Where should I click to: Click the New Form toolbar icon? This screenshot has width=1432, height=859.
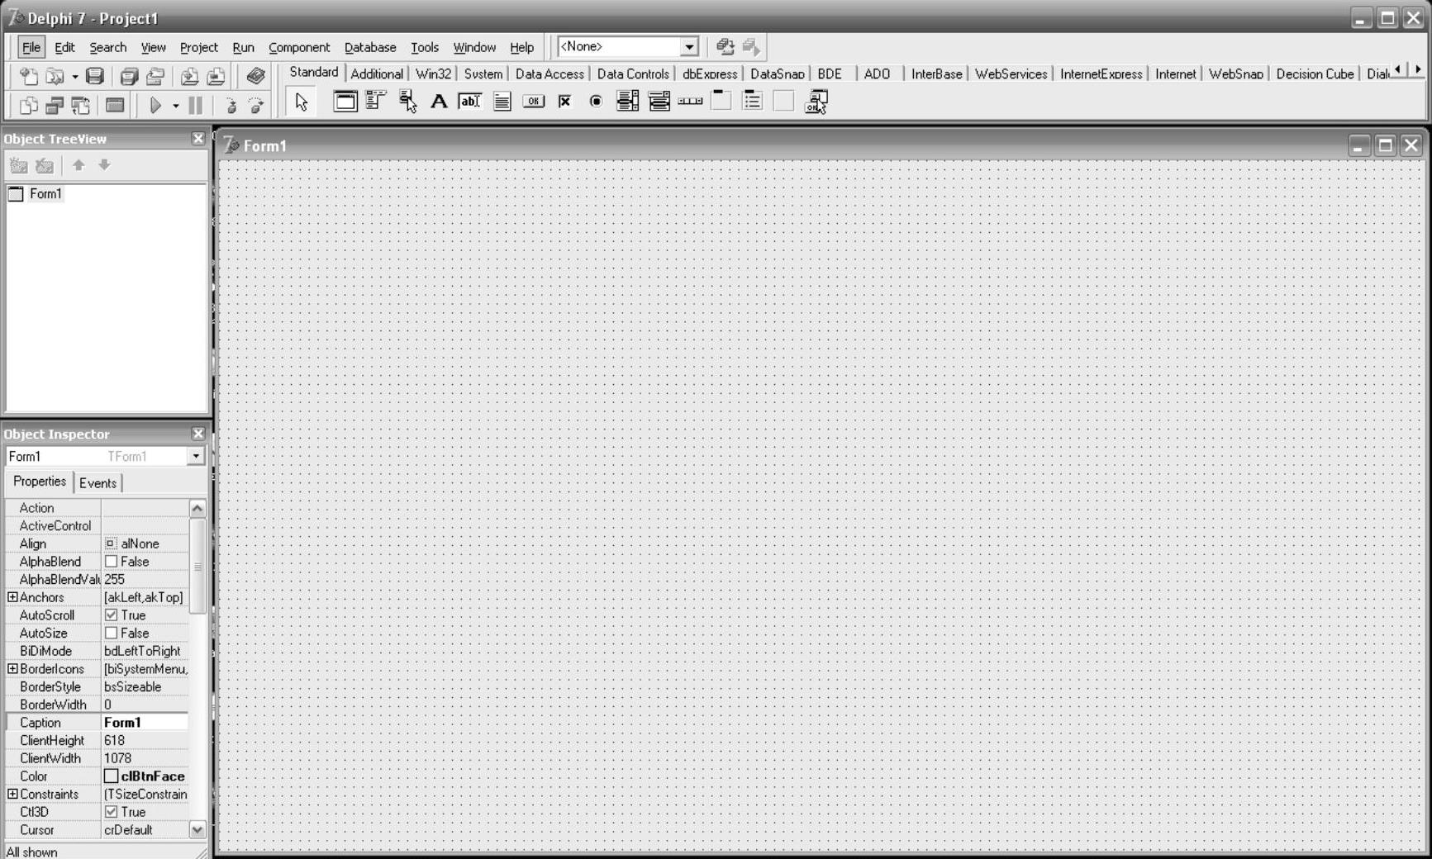coord(115,105)
